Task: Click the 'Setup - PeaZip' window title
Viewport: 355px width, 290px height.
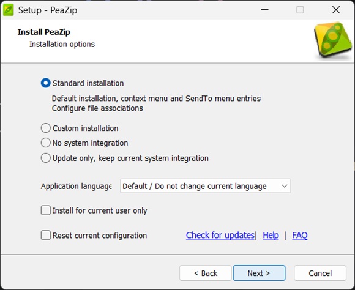Action: click(48, 10)
